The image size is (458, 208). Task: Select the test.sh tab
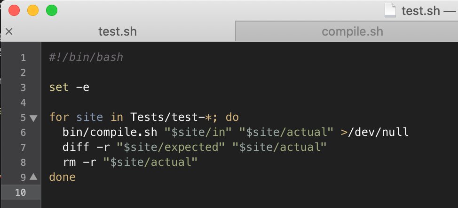pyautogui.click(x=118, y=31)
